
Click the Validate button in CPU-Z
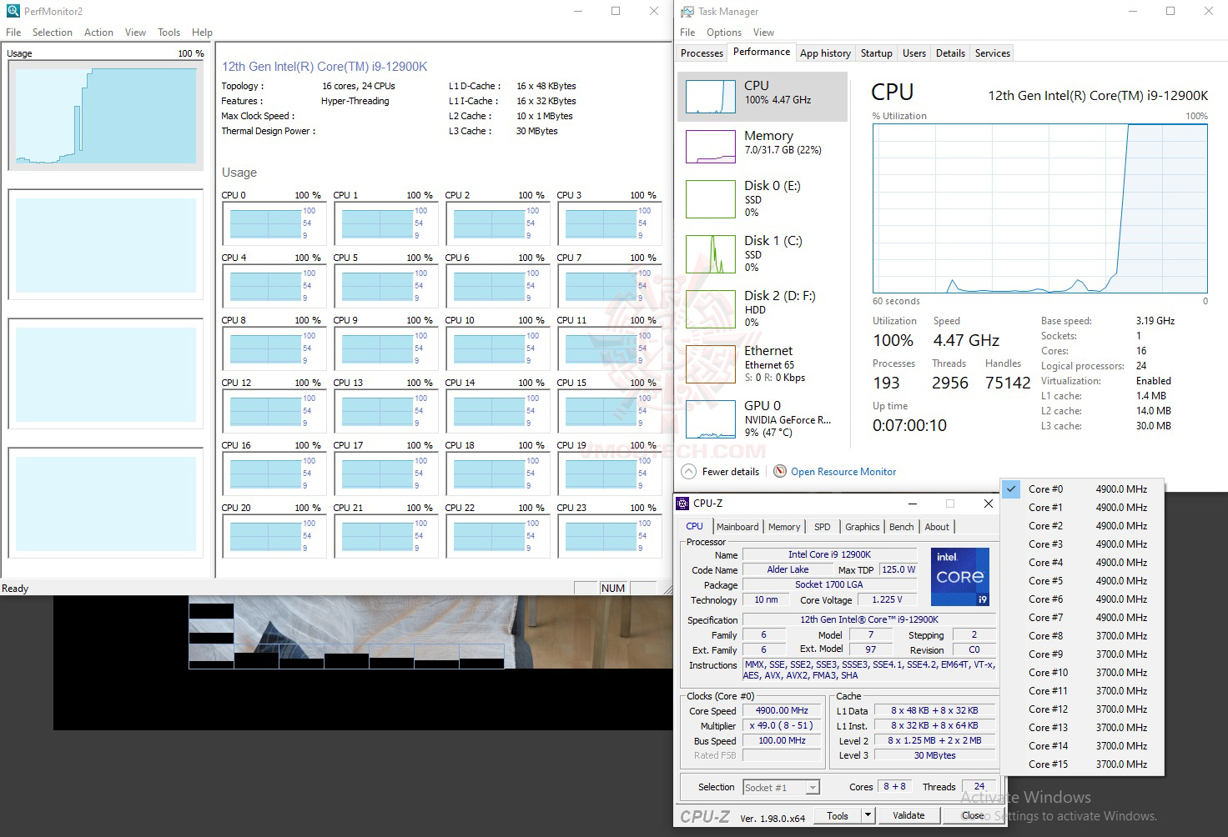(908, 815)
